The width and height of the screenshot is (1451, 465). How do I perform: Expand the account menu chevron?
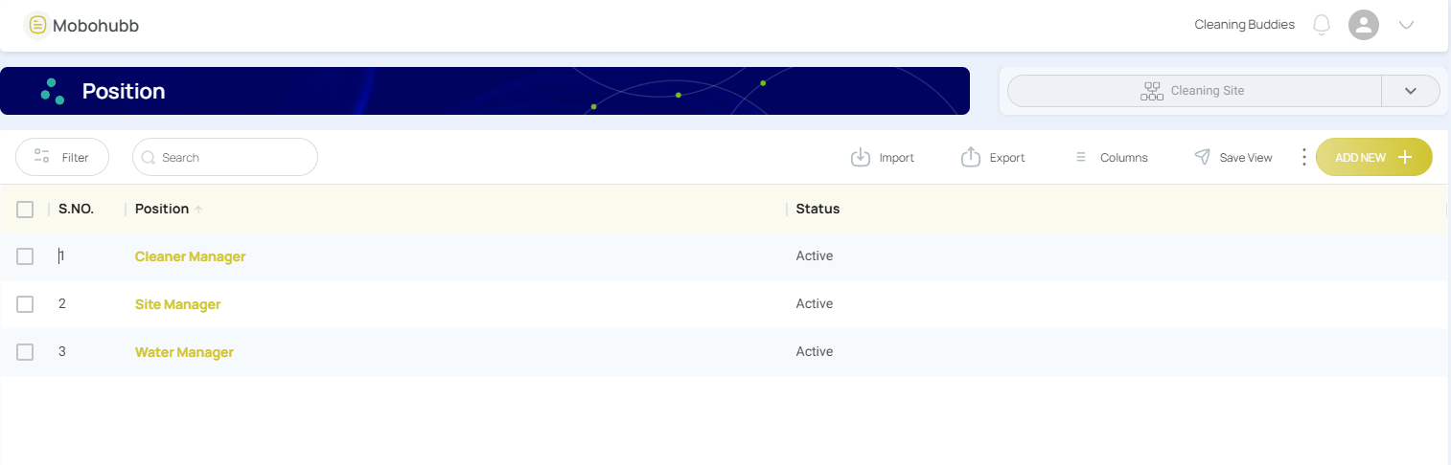1406,25
